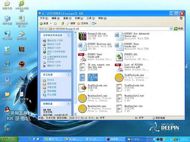Click Publish this file to the Web
The height and width of the screenshot is (142, 190).
pos(56,52)
